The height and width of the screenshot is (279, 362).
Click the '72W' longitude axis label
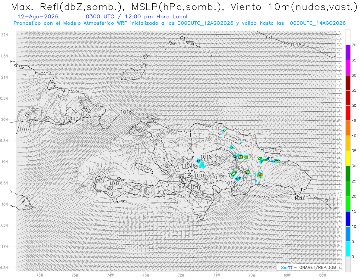pyautogui.click(x=181, y=275)
